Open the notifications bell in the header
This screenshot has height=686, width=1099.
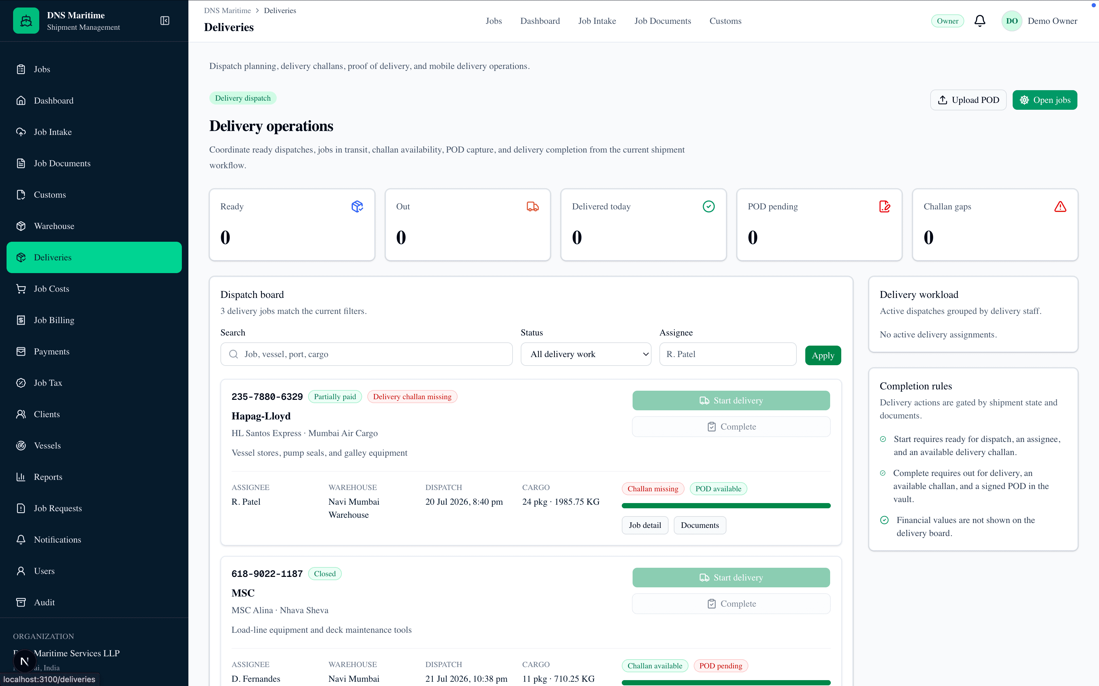pos(980,21)
